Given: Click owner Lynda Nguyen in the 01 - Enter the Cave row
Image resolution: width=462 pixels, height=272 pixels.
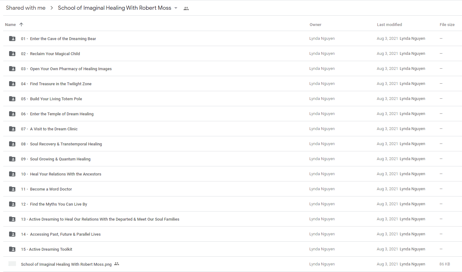Looking at the screenshot, I should pos(322,38).
